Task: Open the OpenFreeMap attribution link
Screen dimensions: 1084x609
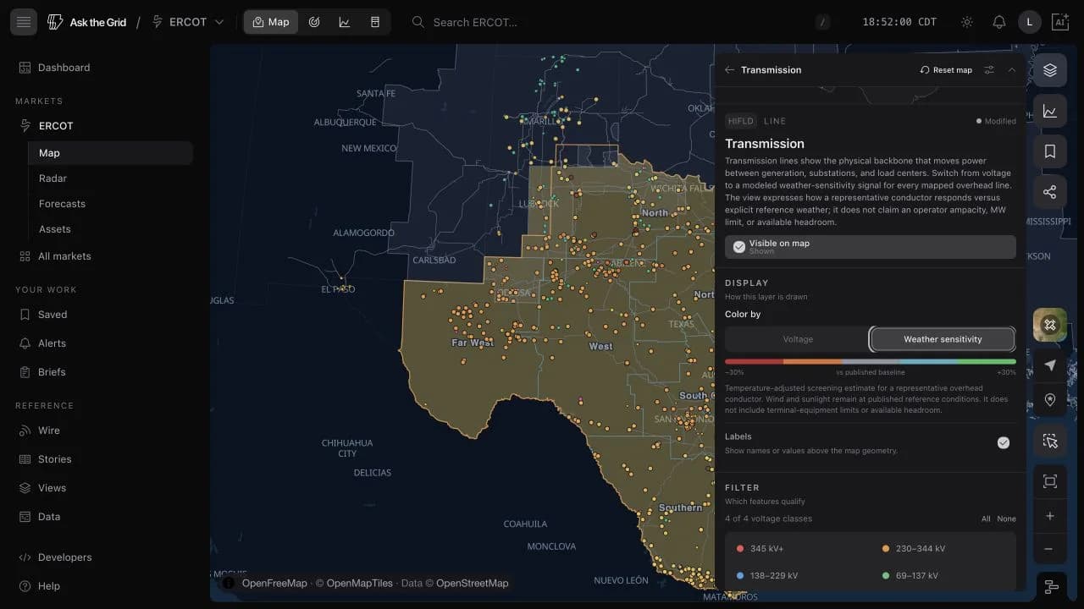Action: tap(274, 583)
